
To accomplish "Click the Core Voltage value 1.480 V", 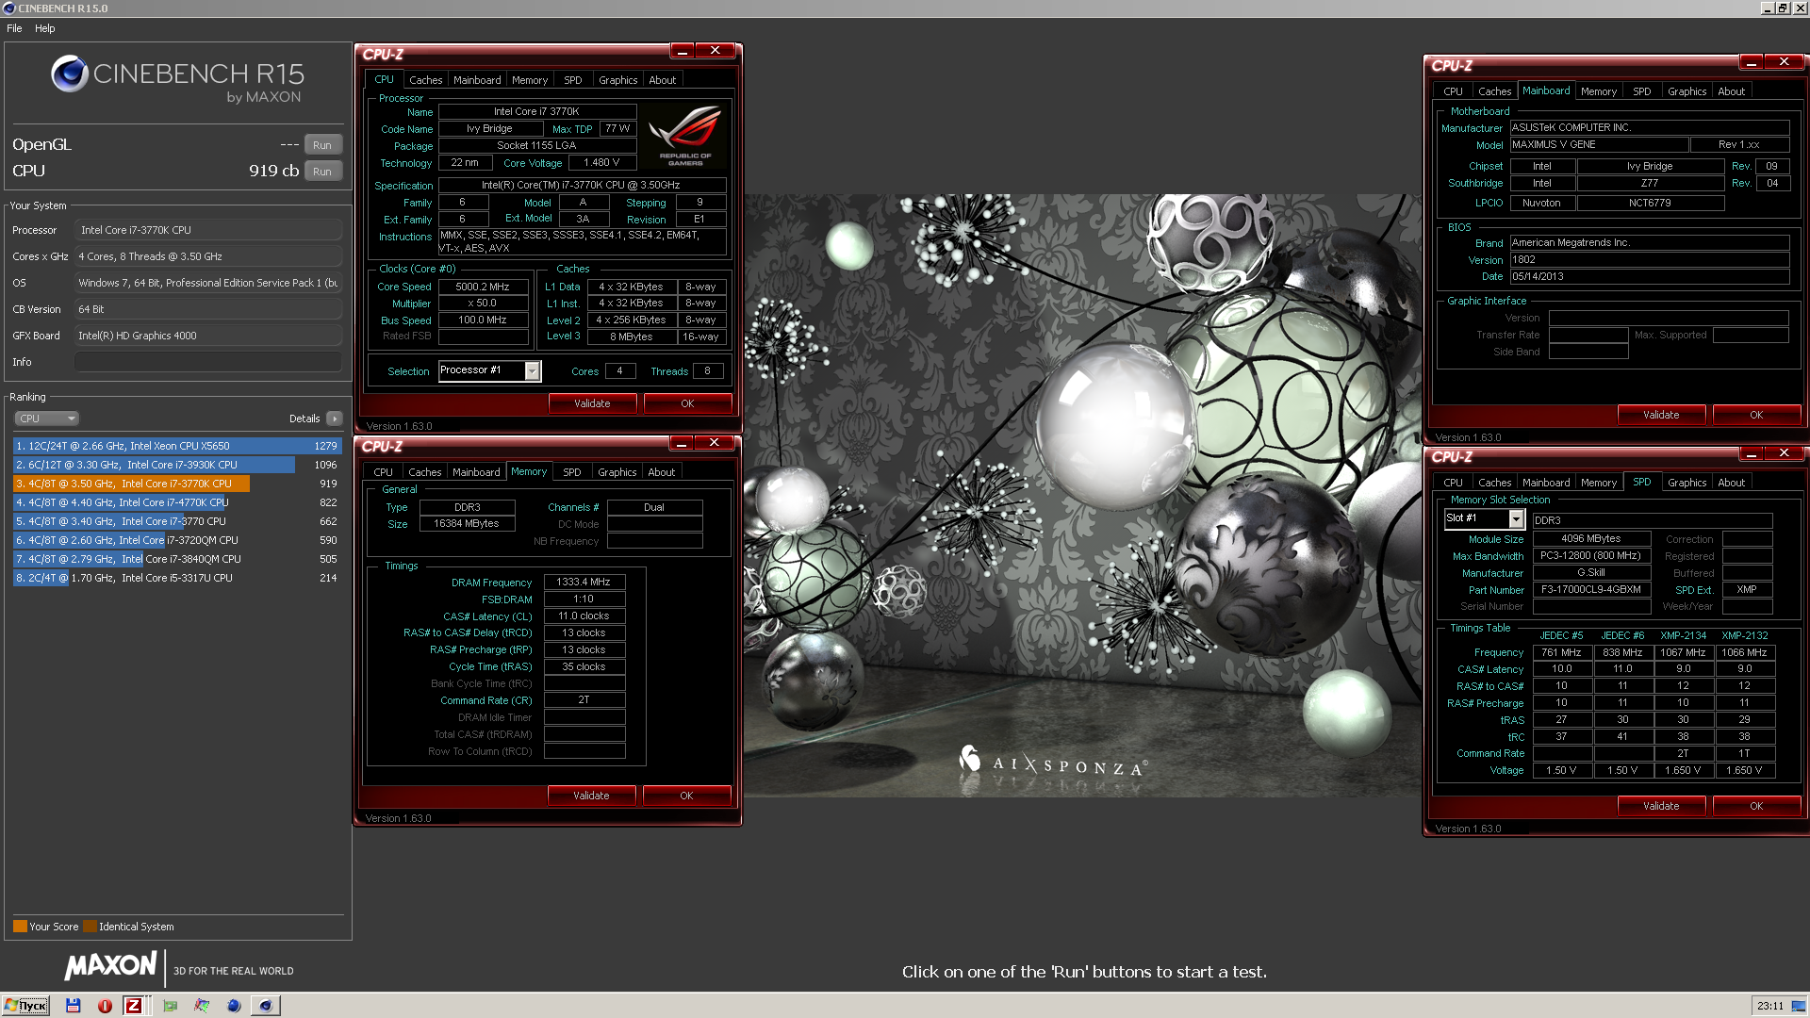I will [x=601, y=163].
